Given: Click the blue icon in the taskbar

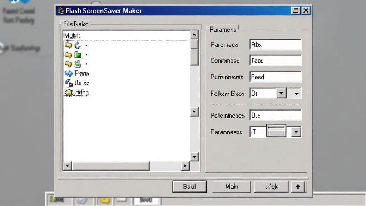Looking at the screenshot, I should click(82, 200).
